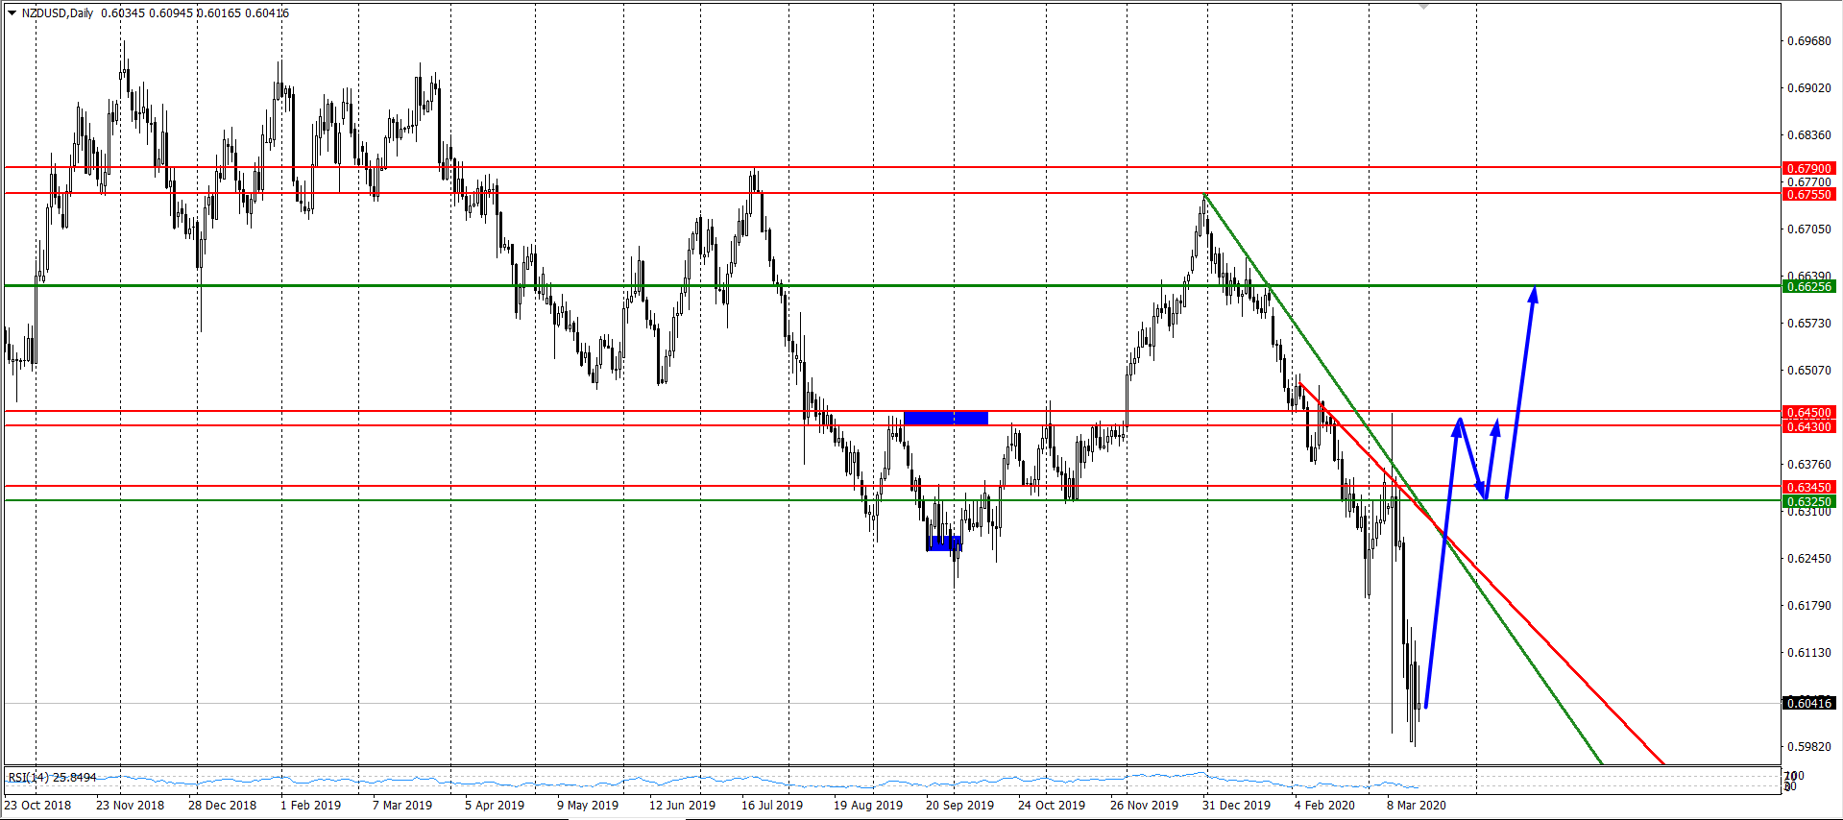Viewport: 1843px width, 820px height.
Task: Click the red 0.64300 price tag
Action: coord(1808,427)
